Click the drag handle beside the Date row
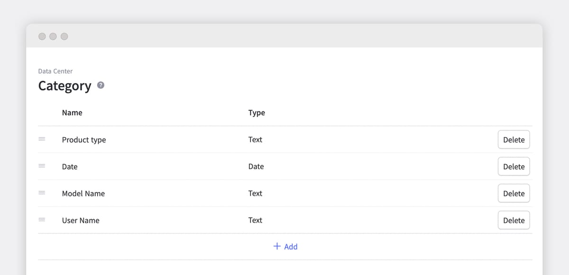The width and height of the screenshot is (569, 275). click(x=42, y=166)
